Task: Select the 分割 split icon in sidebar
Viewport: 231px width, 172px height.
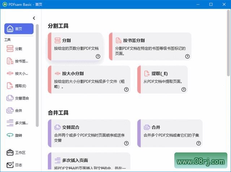Action: pyautogui.click(x=10, y=49)
